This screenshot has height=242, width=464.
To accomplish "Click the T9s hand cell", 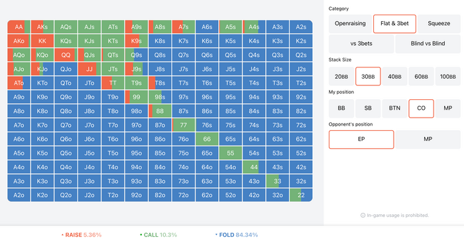I will (x=137, y=83).
